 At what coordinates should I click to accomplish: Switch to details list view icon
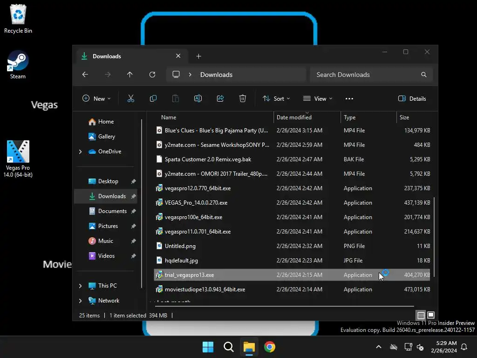421,316
